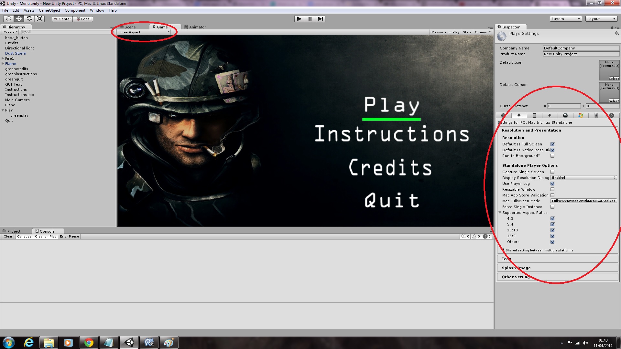The width and height of the screenshot is (621, 349).
Task: Open the GameObject menu
Action: click(x=49, y=10)
